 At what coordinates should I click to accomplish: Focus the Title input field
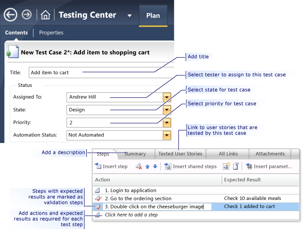tap(101, 72)
